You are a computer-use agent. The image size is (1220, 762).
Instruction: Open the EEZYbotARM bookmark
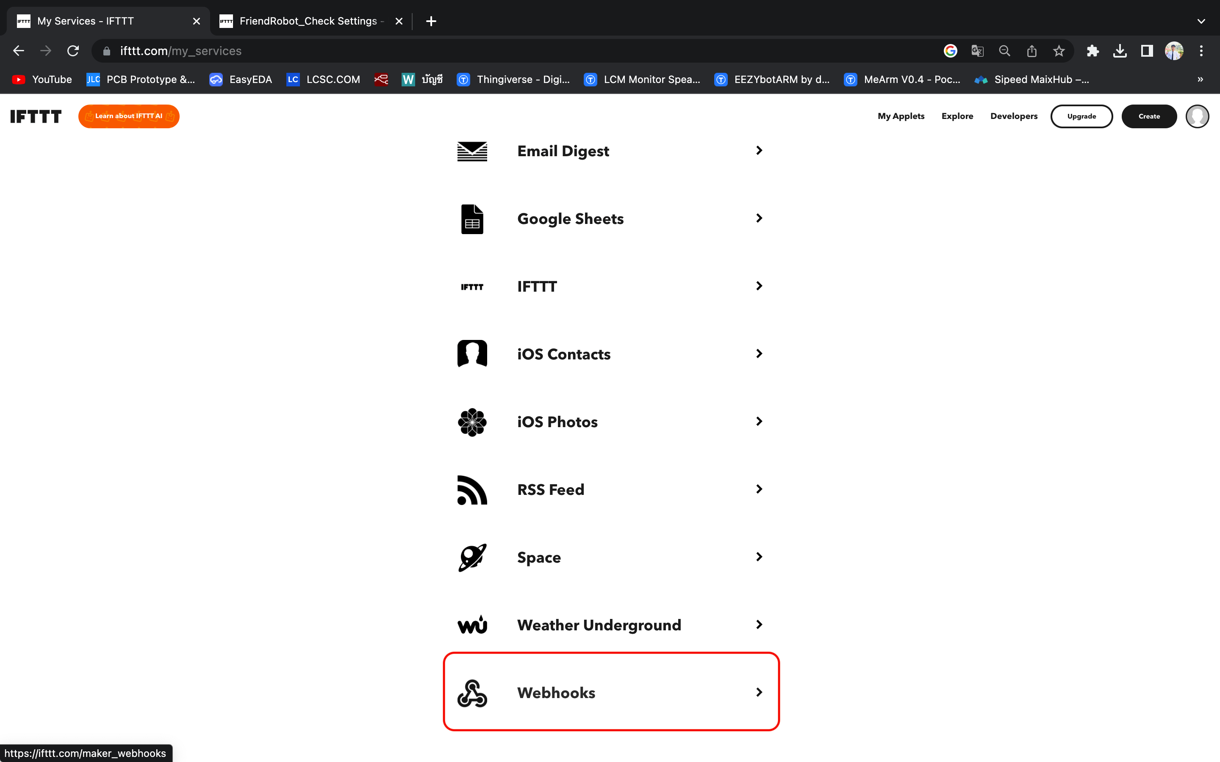pyautogui.click(x=772, y=80)
